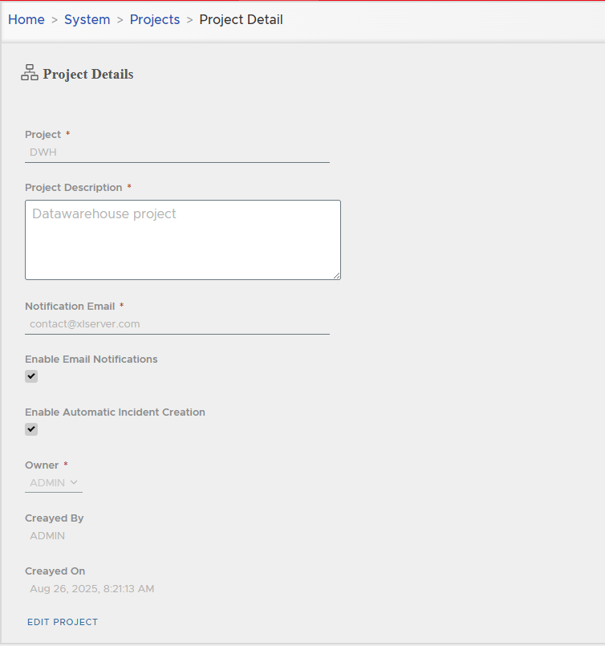Click the description box resize handle
Viewport: 605px width, 646px height.
point(336,275)
